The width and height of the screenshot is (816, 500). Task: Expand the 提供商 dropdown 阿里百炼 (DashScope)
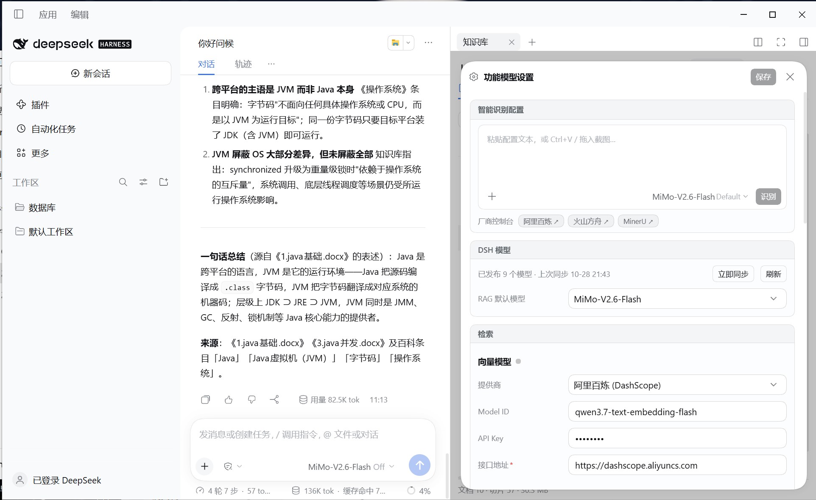point(677,385)
